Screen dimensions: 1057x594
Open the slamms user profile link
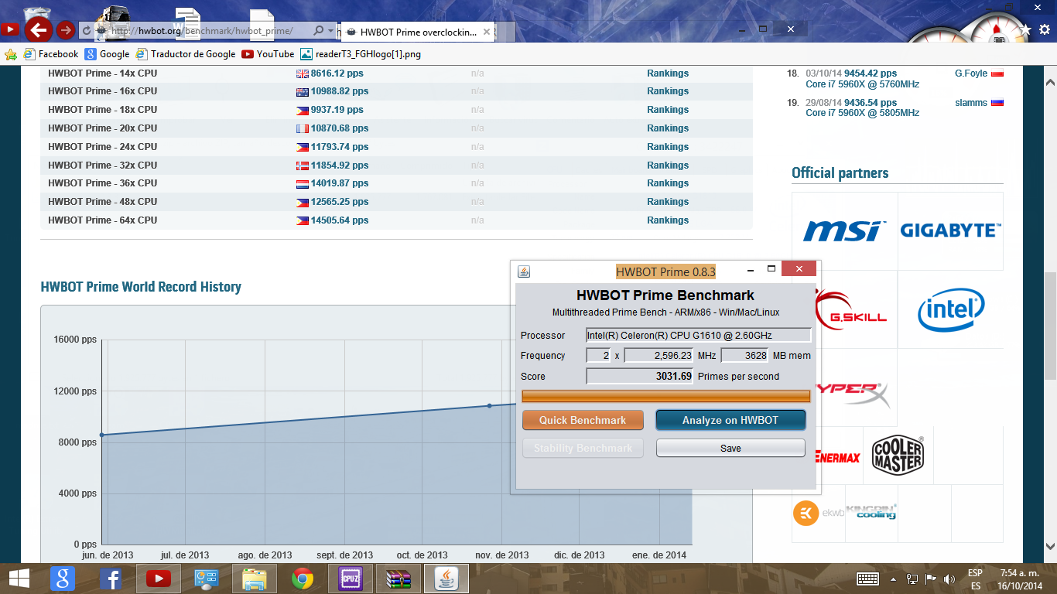point(971,103)
